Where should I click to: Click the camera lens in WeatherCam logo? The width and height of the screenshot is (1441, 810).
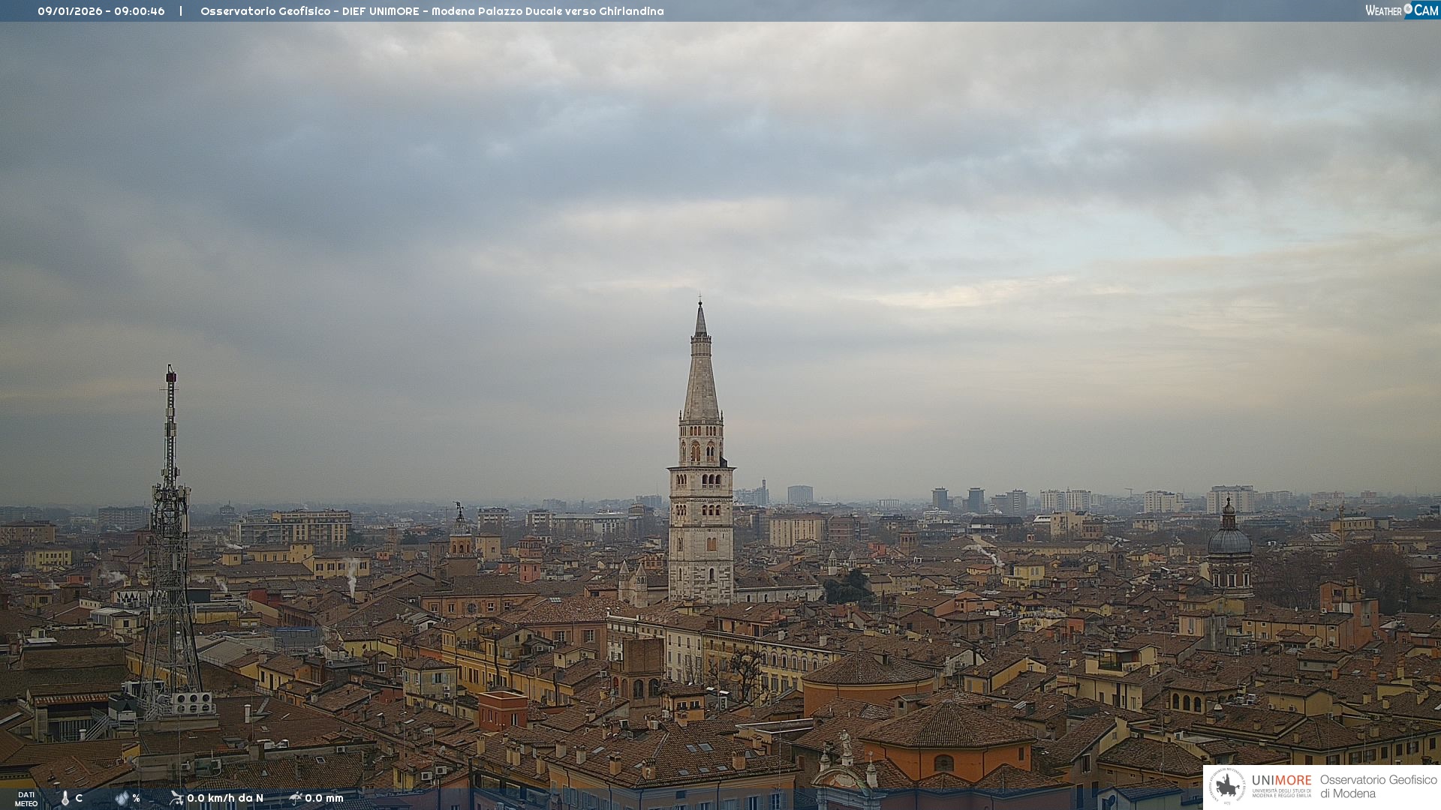tap(1408, 8)
